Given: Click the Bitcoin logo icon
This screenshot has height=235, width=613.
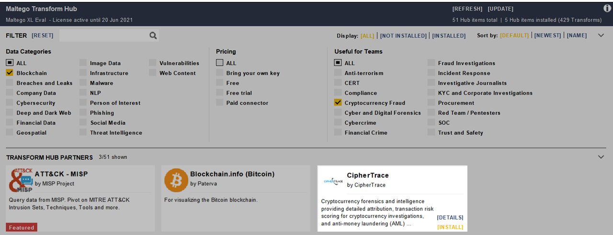Looking at the screenshot, I should coord(176,180).
